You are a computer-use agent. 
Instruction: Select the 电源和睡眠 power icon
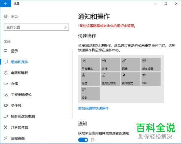[x=5, y=73]
